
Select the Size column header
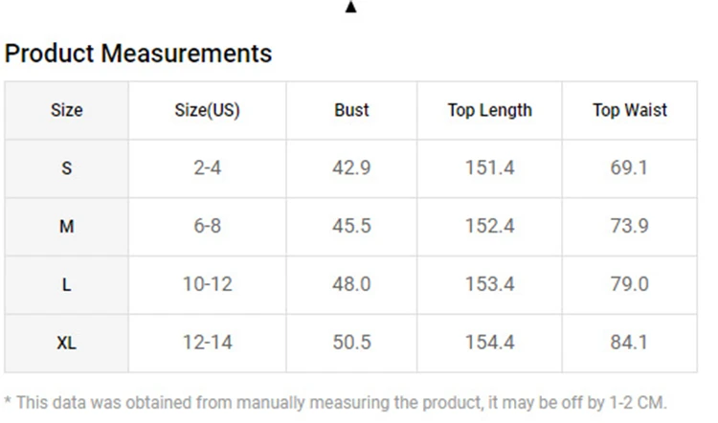(x=67, y=110)
